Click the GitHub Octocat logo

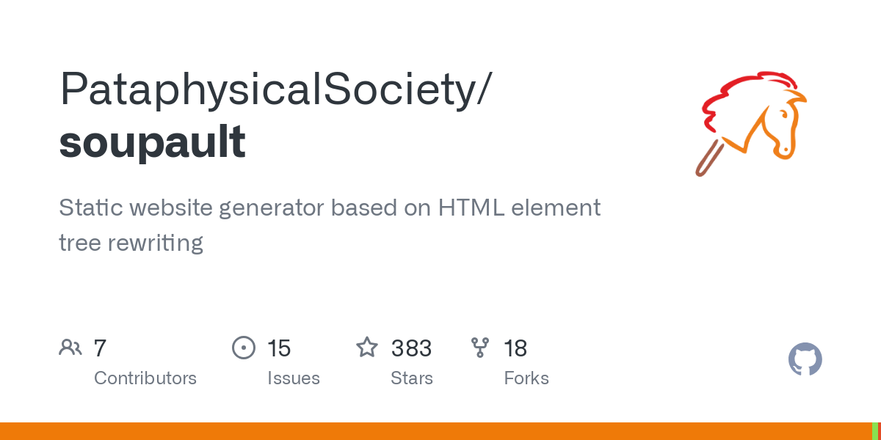click(805, 360)
